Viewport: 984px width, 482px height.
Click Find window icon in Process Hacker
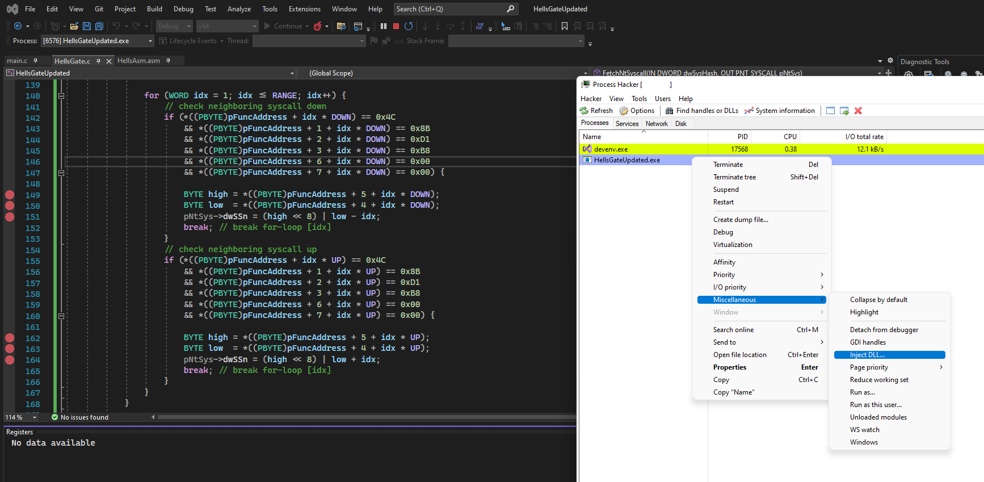831,111
